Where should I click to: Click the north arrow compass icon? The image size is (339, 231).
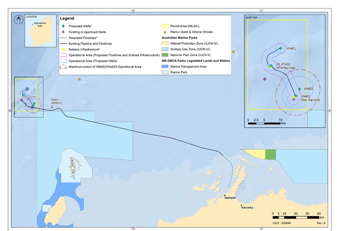[x=18, y=20]
